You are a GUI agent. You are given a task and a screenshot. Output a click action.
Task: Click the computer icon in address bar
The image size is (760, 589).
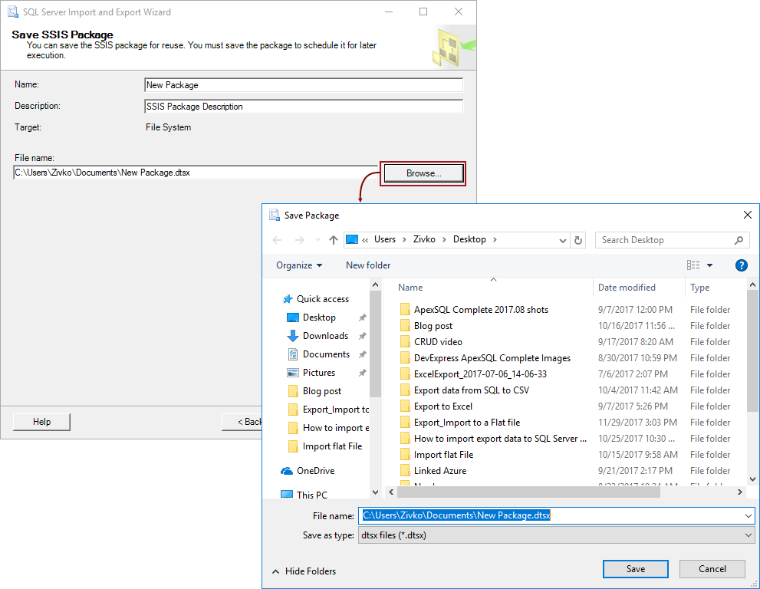(x=352, y=239)
